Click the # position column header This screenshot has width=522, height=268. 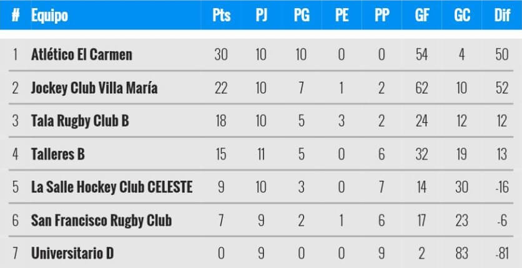15,16
